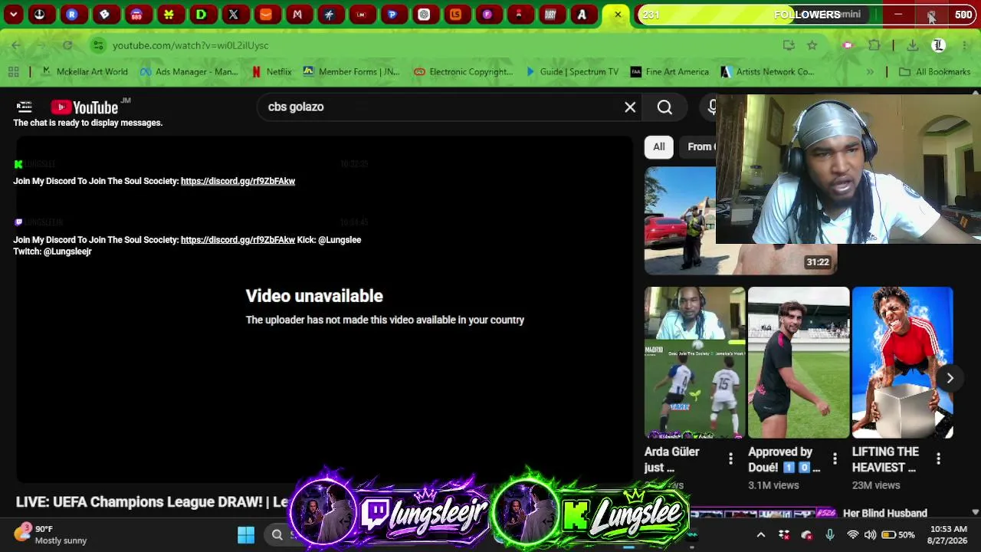View site information icon in address bar

98,45
